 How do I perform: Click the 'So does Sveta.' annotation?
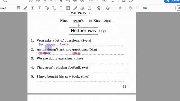(54, 44)
